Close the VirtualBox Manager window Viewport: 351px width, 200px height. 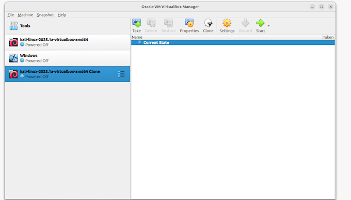pos(331,7)
